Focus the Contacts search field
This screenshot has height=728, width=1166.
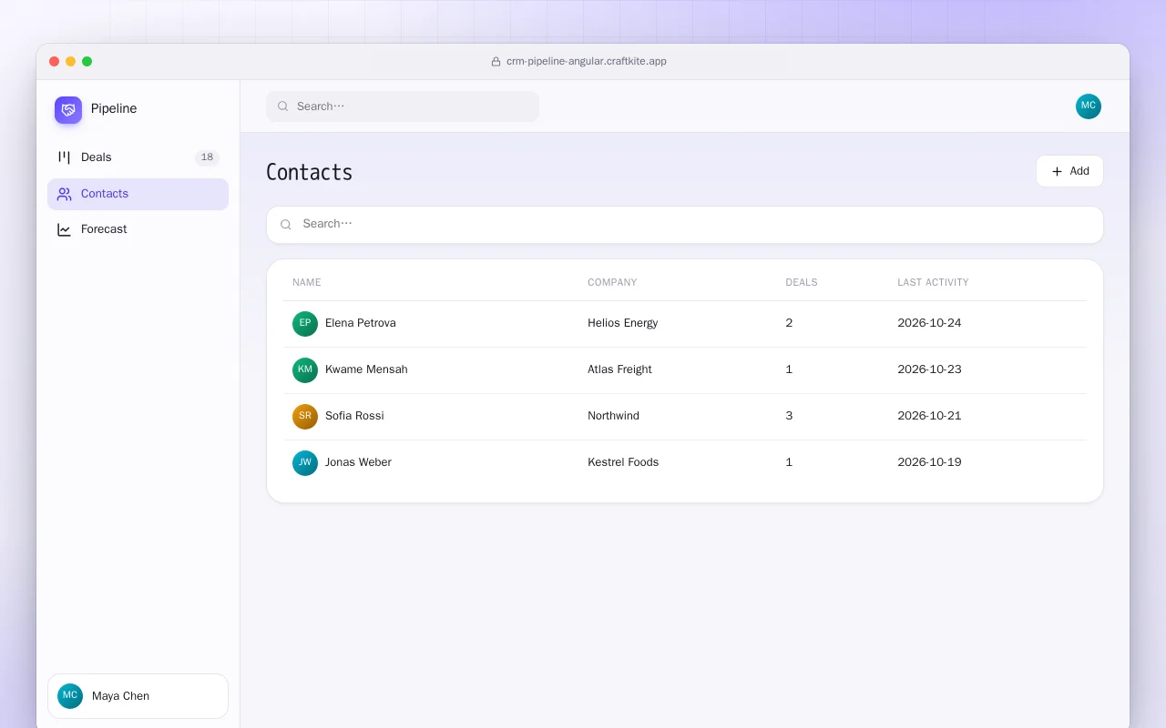pyautogui.click(x=684, y=225)
